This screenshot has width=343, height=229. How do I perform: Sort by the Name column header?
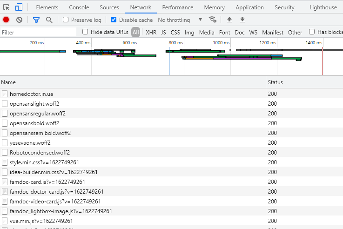(x=133, y=82)
